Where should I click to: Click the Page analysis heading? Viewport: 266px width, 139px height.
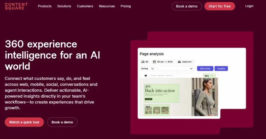coord(152,54)
